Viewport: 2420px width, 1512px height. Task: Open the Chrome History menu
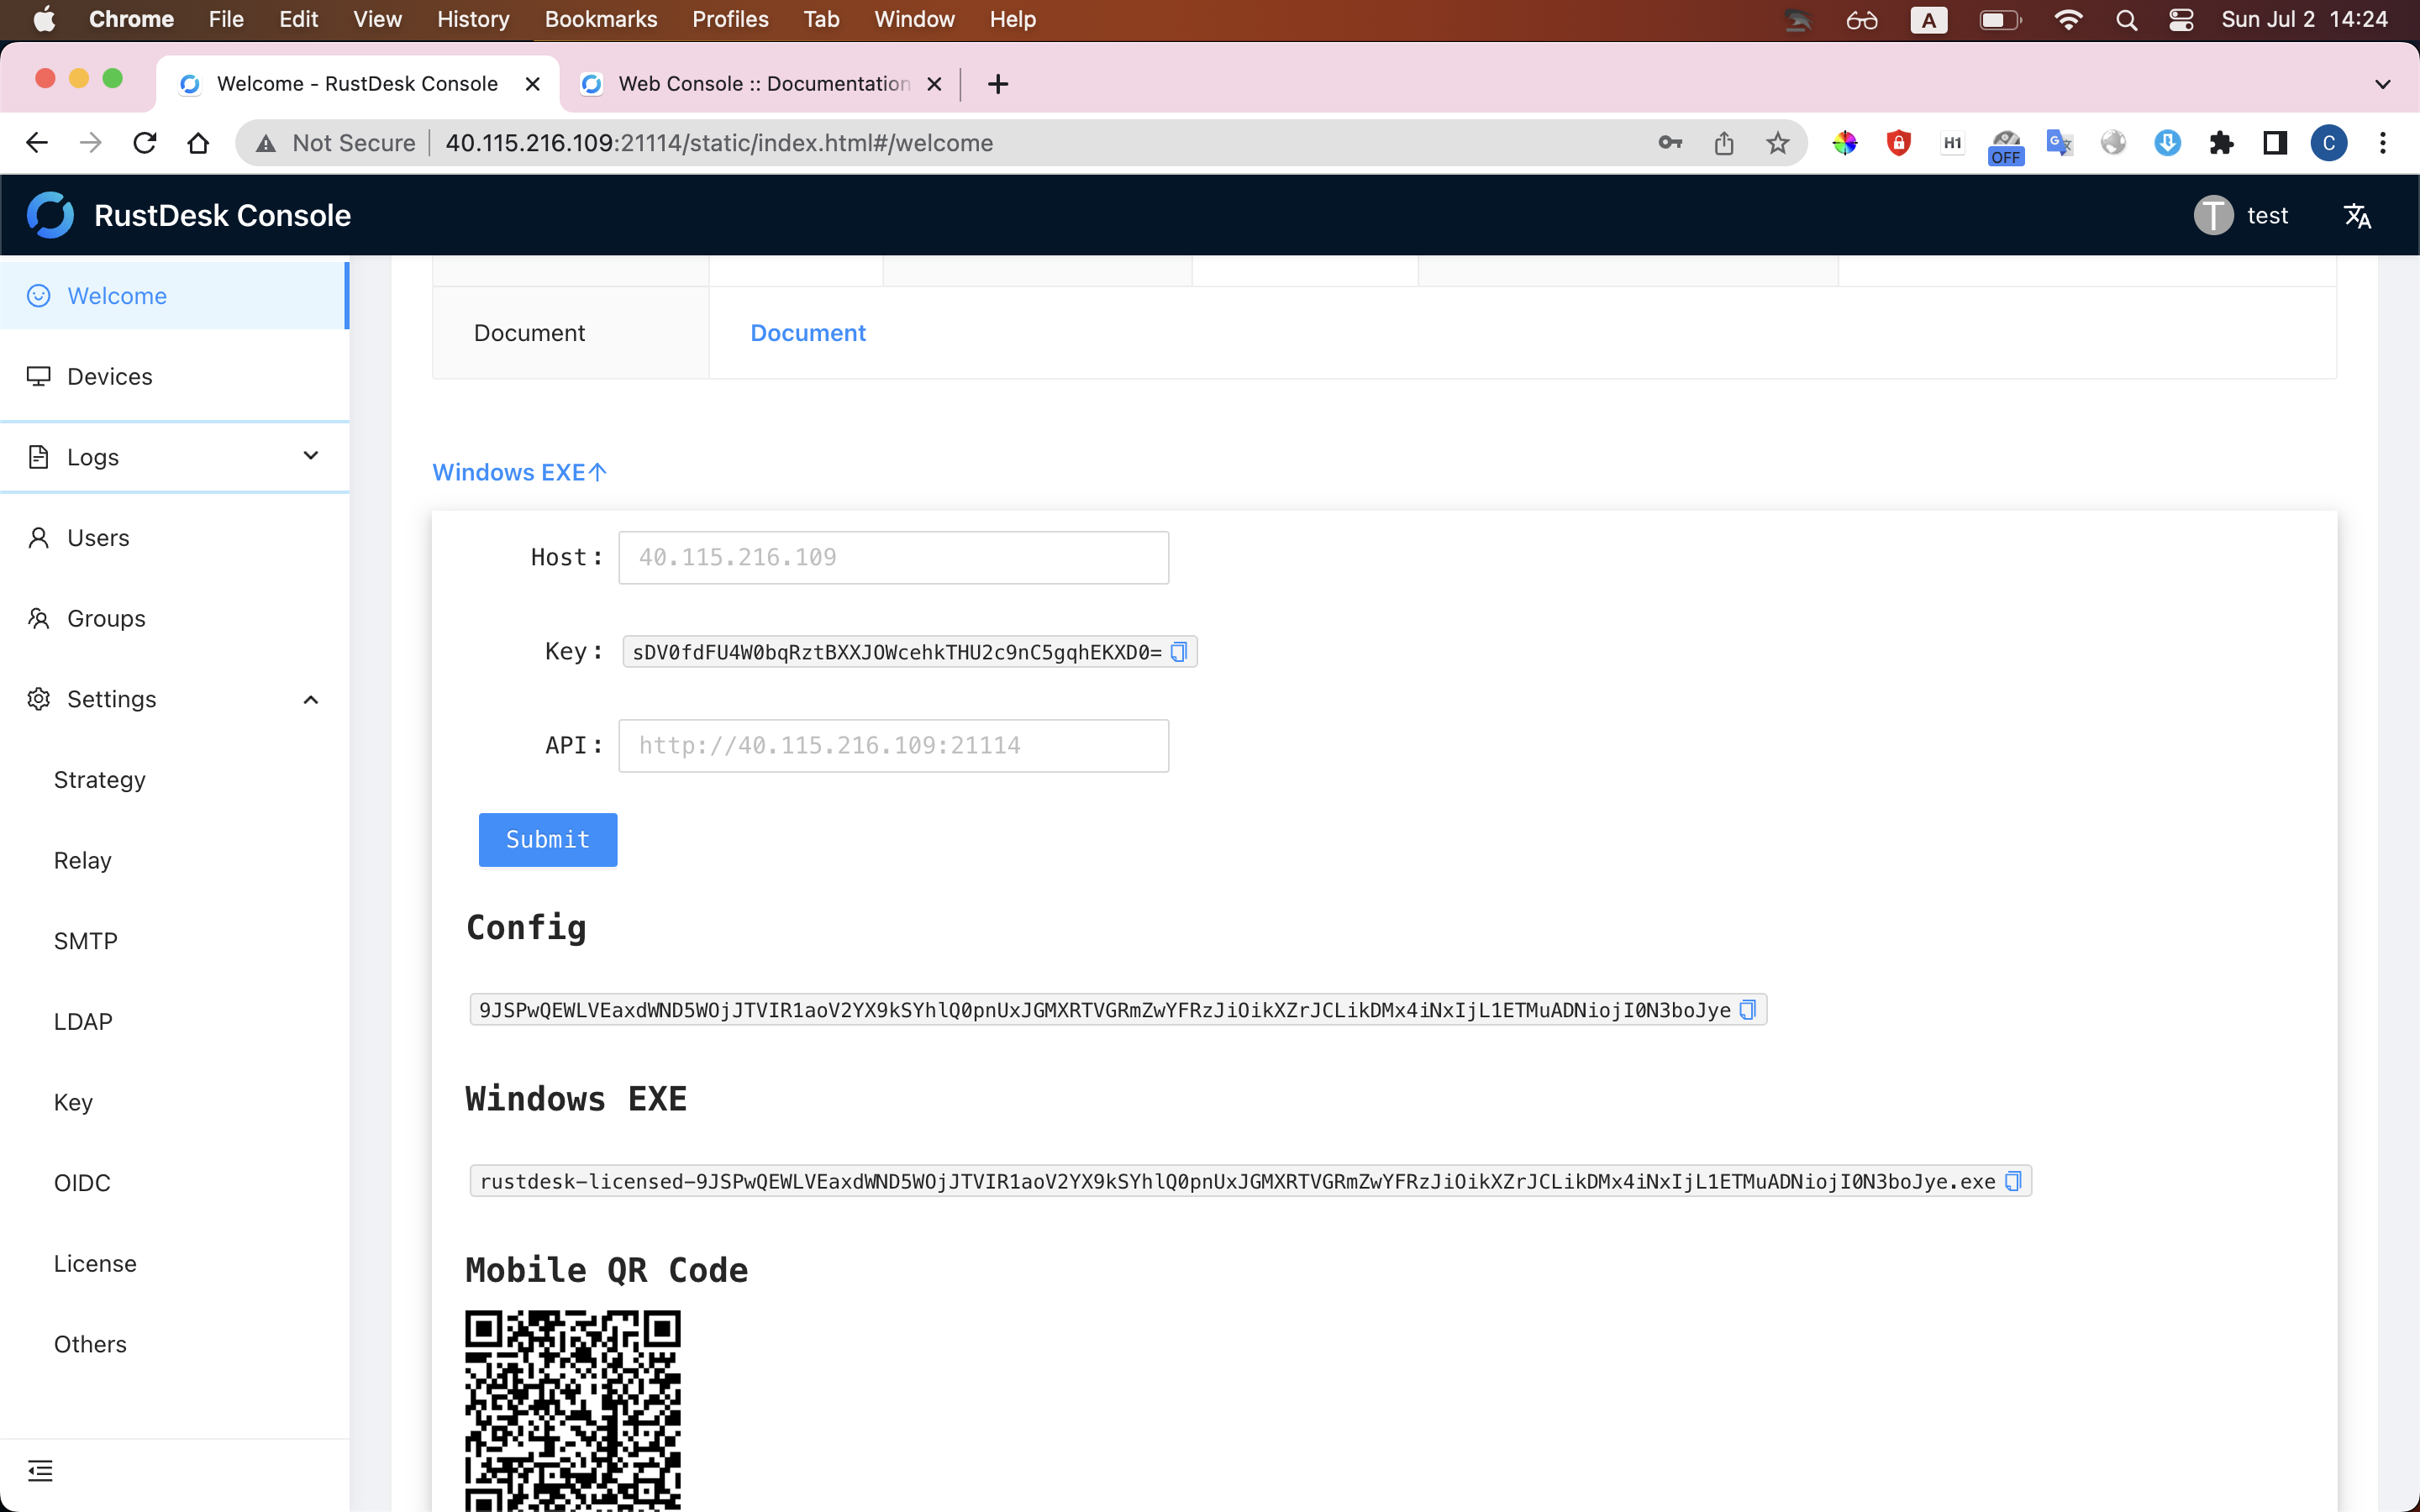tap(473, 19)
